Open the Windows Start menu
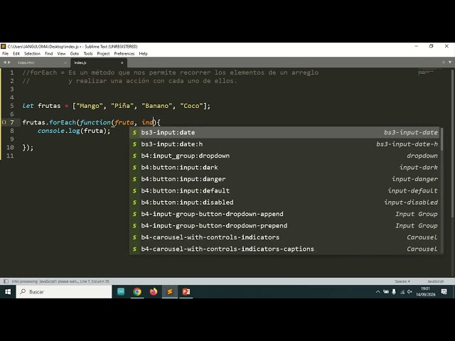The width and height of the screenshot is (455, 341). 8,292
